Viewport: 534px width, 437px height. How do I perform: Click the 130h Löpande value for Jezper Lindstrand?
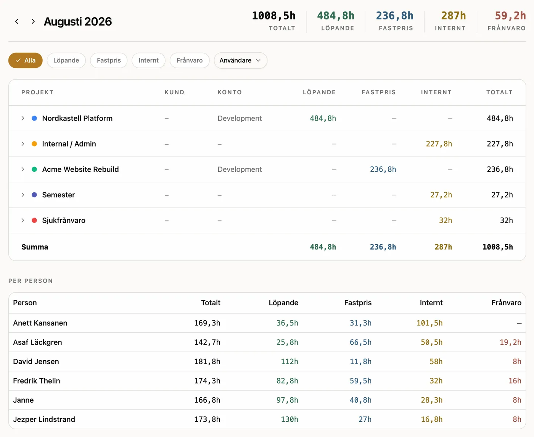[x=290, y=419]
